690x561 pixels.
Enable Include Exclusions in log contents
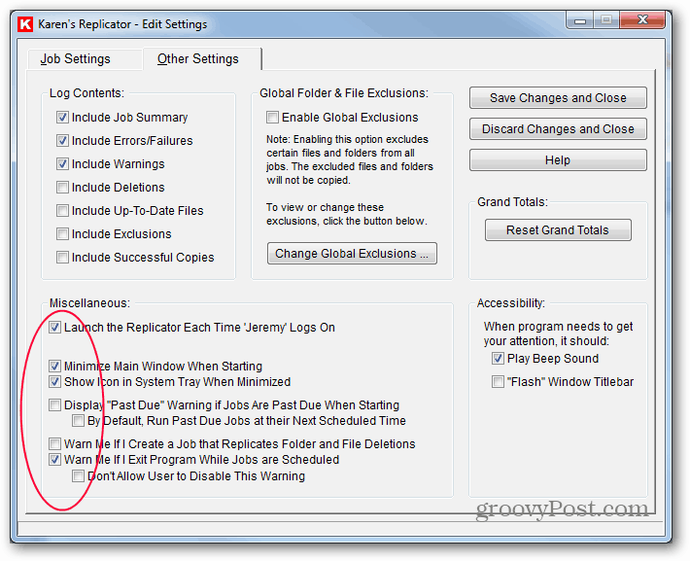62,233
